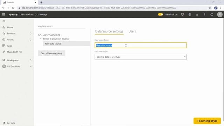Click the browser address bar
The height and width of the screenshot is (126, 224).
coord(99,8)
